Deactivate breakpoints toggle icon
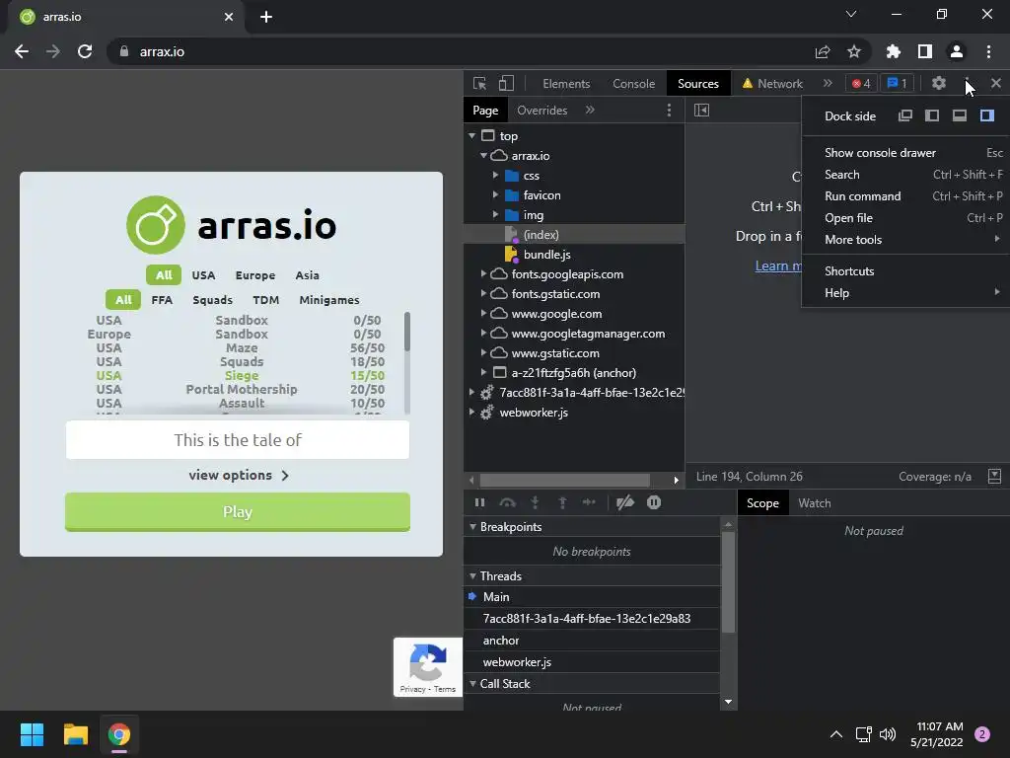 pos(625,502)
